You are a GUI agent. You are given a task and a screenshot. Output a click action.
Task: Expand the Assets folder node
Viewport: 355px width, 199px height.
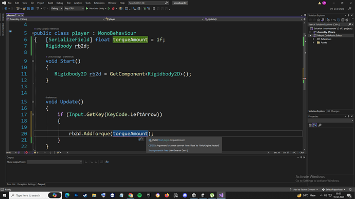point(313,43)
